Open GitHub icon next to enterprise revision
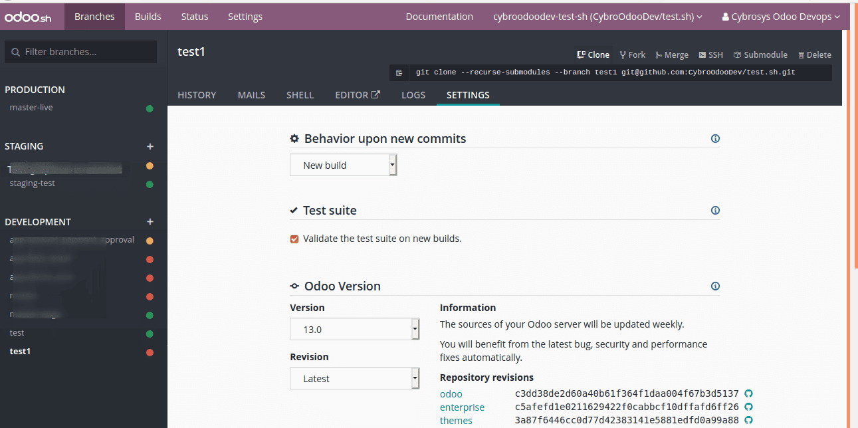This screenshot has height=428, width=858. [x=748, y=407]
